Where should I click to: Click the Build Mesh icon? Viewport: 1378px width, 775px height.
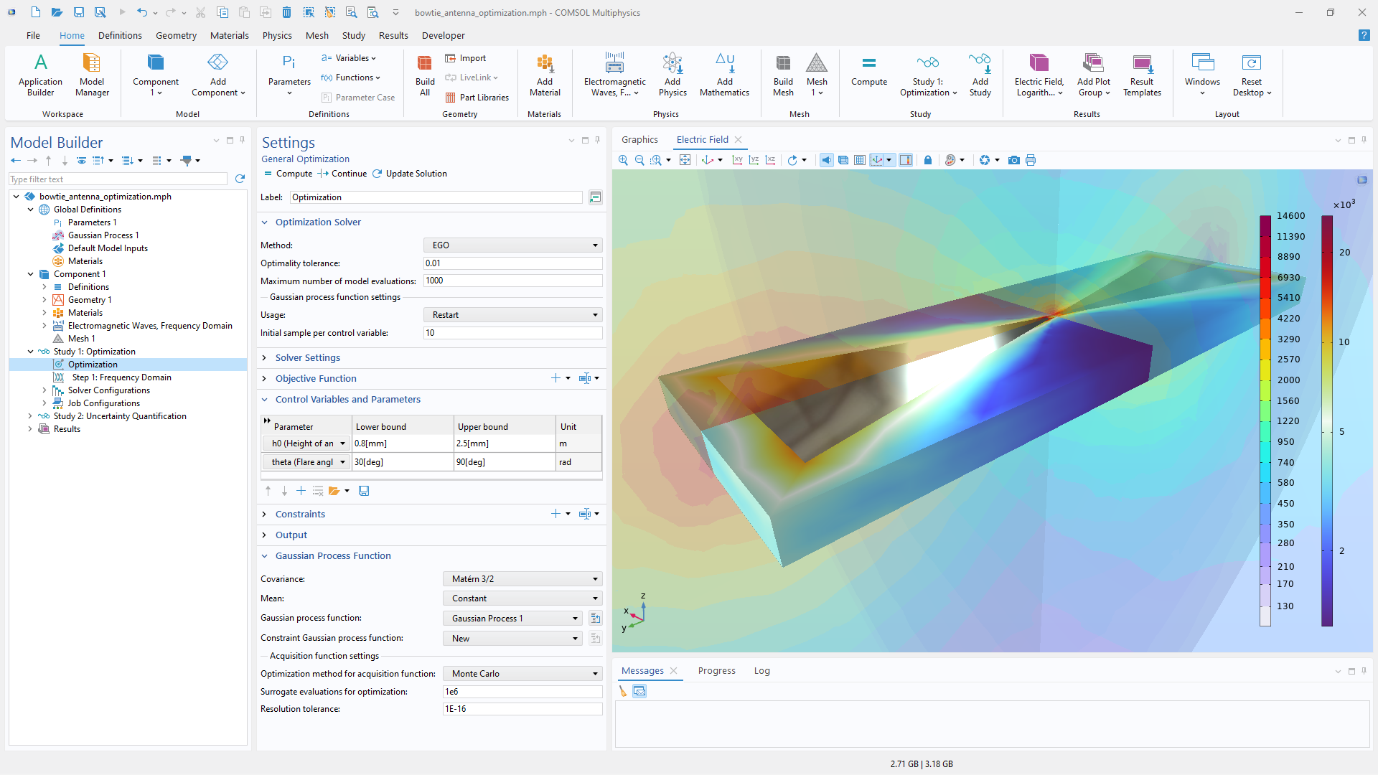pos(783,75)
